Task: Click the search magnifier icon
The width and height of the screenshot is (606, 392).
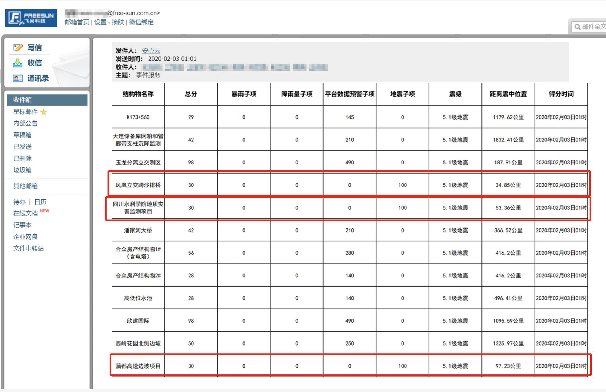Action: pos(577,27)
